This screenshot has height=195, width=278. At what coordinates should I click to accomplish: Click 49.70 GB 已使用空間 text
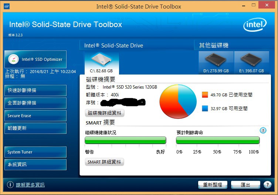tap(231, 95)
